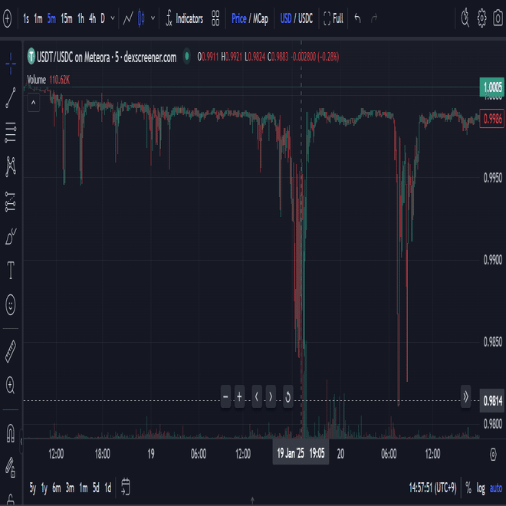Select the 15m timeframe
Image resolution: width=506 pixels, height=506 pixels.
point(67,18)
